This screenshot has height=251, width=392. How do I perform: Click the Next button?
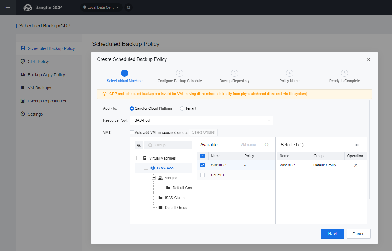332,234
